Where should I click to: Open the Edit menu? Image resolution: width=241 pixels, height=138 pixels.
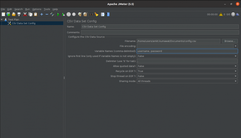pyautogui.click(x=9, y=9)
